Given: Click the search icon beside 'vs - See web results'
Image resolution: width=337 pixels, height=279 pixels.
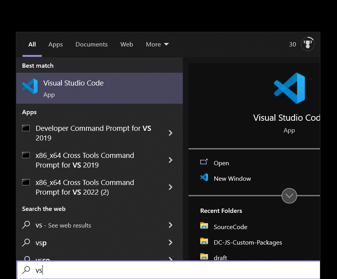Looking at the screenshot, I should pos(26,225).
